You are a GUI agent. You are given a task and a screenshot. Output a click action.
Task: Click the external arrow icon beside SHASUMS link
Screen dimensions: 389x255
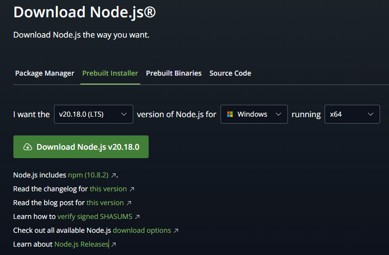coord(137,217)
